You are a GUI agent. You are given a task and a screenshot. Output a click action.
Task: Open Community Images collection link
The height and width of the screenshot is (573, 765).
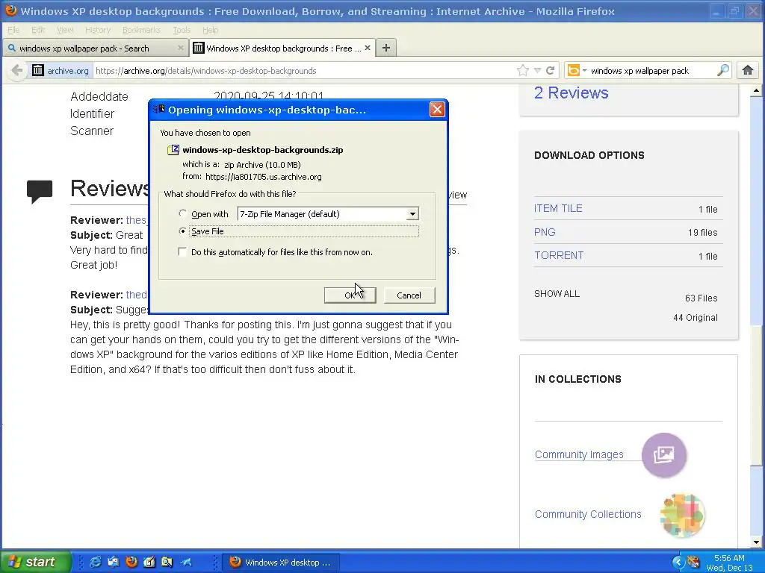(x=579, y=454)
